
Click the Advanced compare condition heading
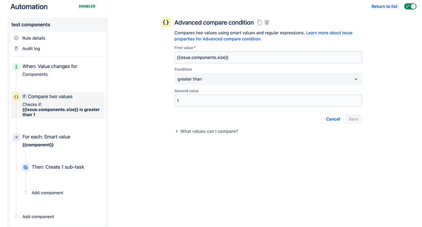[x=214, y=23]
